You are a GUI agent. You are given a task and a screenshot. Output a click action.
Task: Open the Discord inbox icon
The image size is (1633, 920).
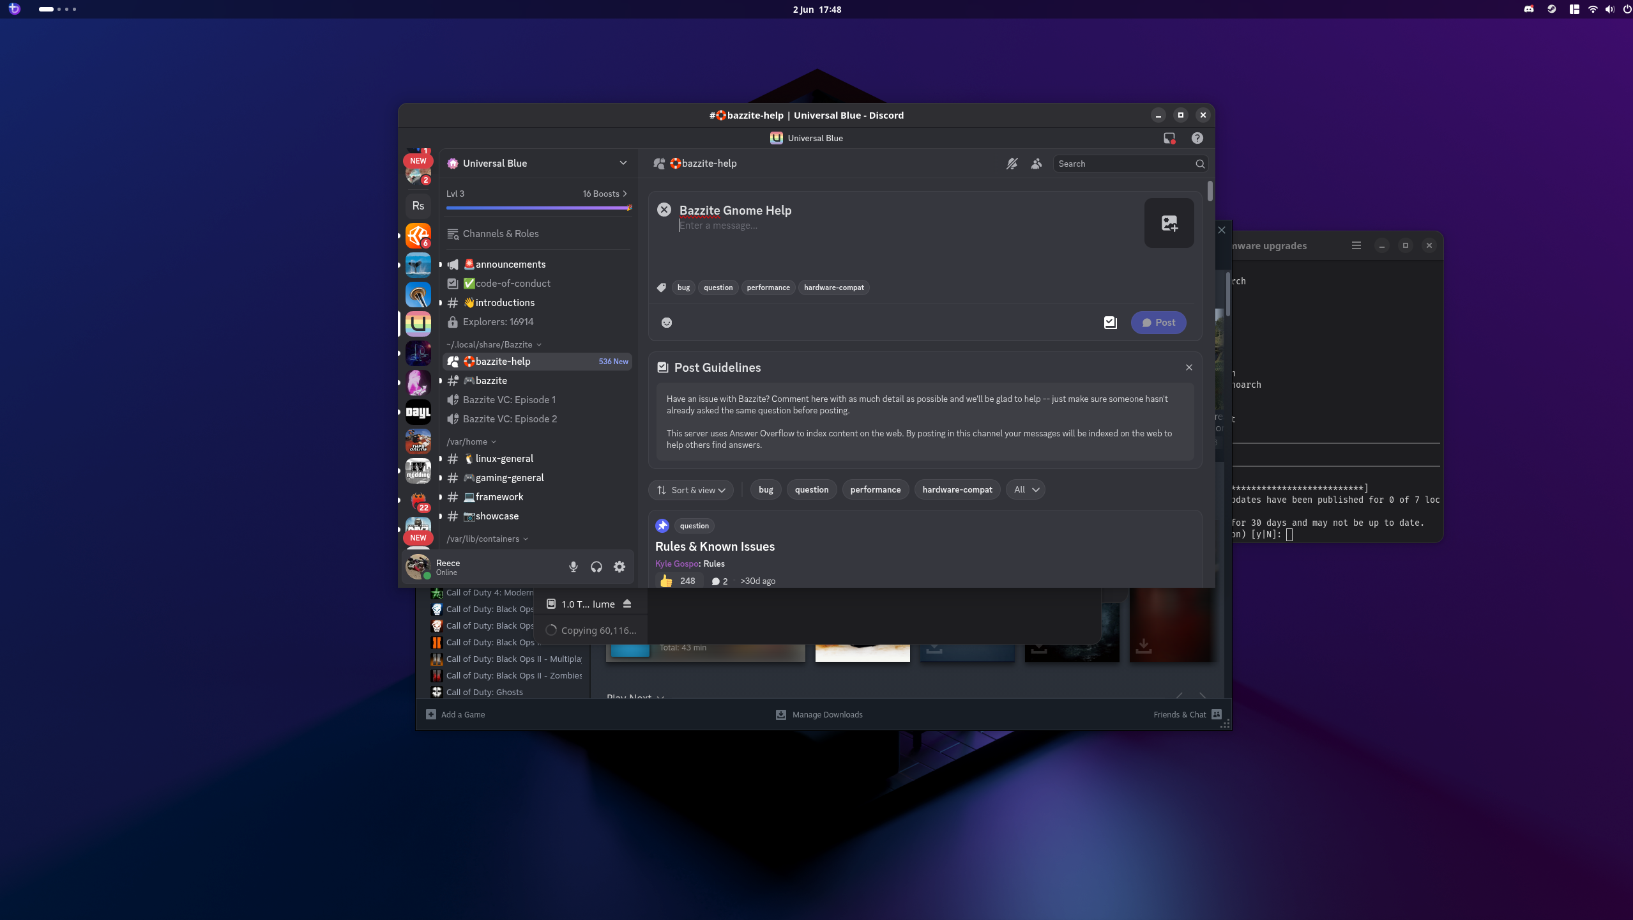point(1169,138)
